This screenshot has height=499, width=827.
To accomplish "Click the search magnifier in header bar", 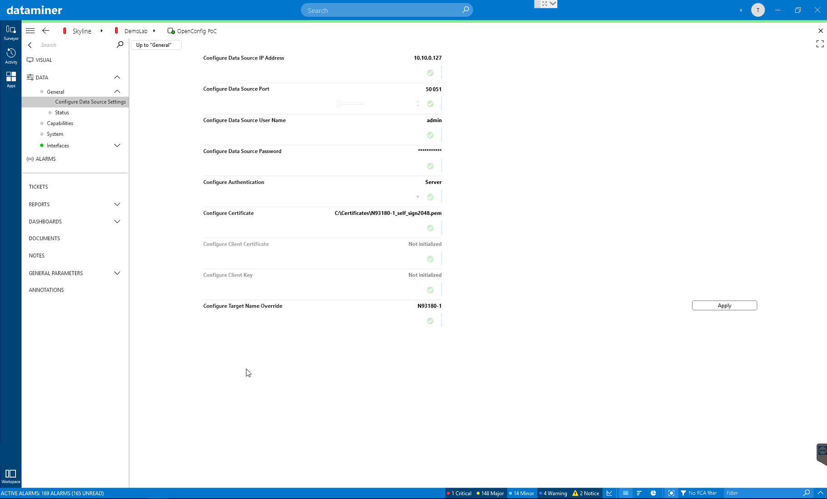I will point(466,10).
